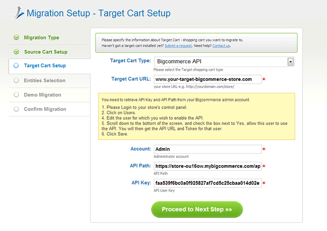Click the Target Cart URL label
Viewport: 327px width, 231px height.
tap(131, 79)
